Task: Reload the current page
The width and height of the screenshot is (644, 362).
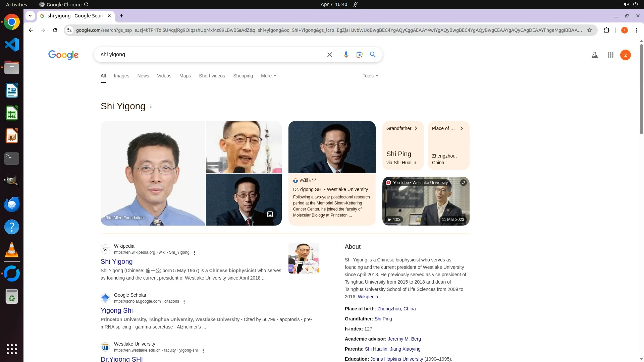Action: [x=55, y=30]
